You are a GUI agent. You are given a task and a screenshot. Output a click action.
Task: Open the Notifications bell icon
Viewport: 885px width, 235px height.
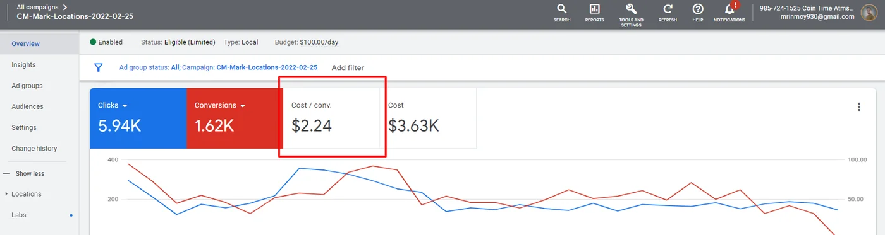pos(729,9)
